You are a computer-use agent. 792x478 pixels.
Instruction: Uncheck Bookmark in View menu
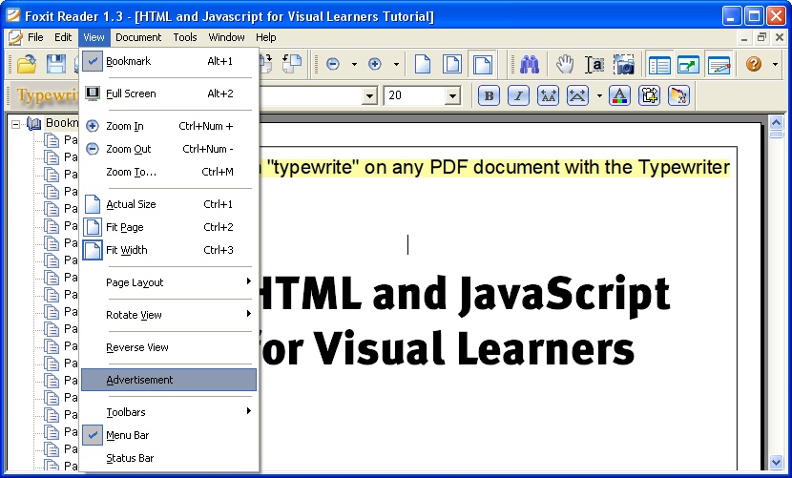(128, 61)
